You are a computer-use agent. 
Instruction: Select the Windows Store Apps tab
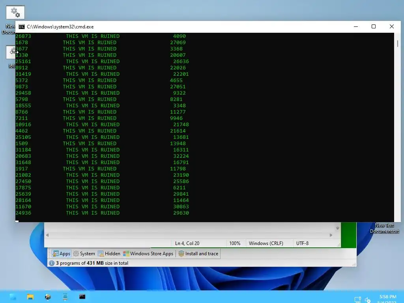[x=148, y=254]
